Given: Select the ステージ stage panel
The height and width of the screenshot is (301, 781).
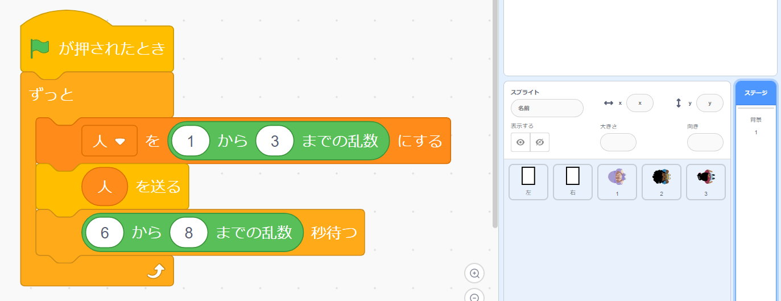Looking at the screenshot, I should point(756,93).
